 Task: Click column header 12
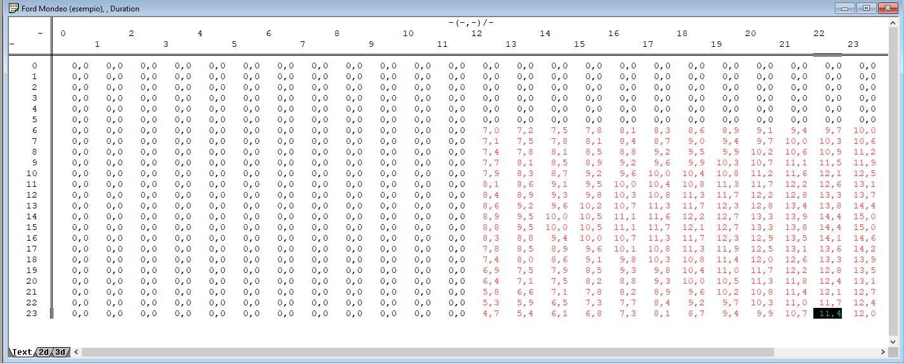[477, 34]
